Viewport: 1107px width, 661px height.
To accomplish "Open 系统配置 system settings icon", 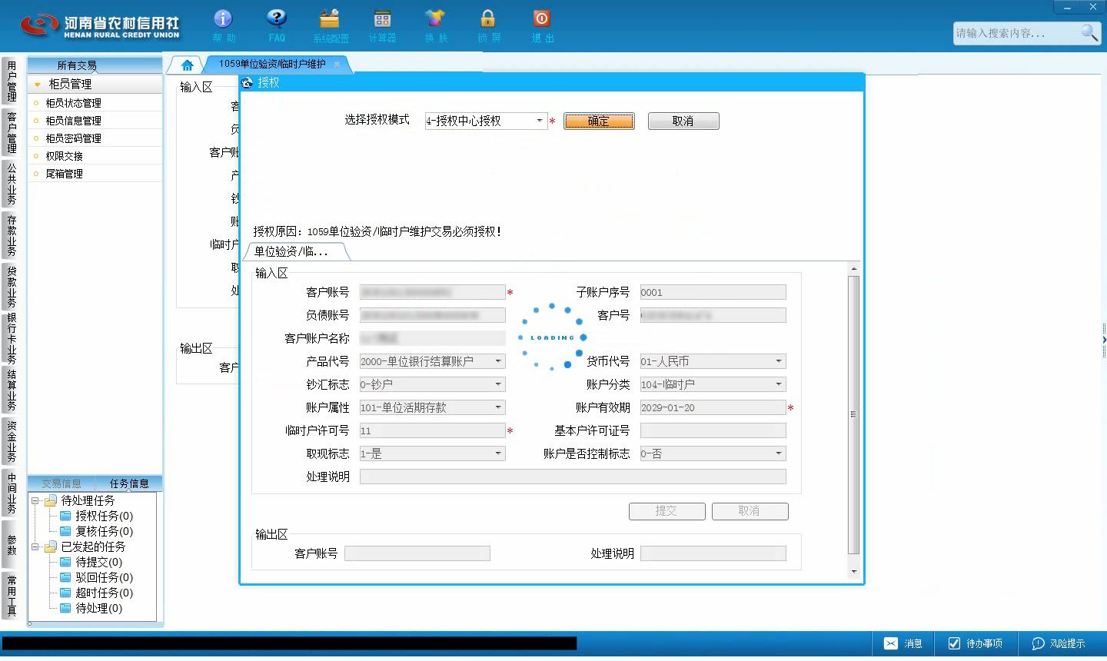I will tap(331, 25).
